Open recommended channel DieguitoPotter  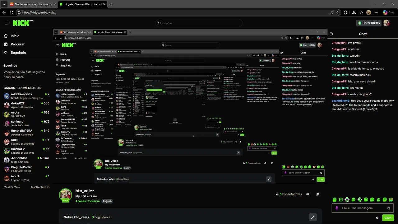26,169
